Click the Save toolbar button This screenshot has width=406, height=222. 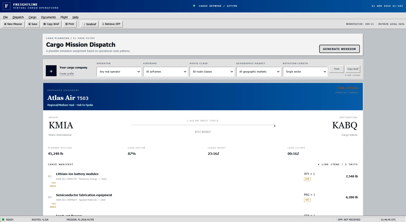click(33, 24)
